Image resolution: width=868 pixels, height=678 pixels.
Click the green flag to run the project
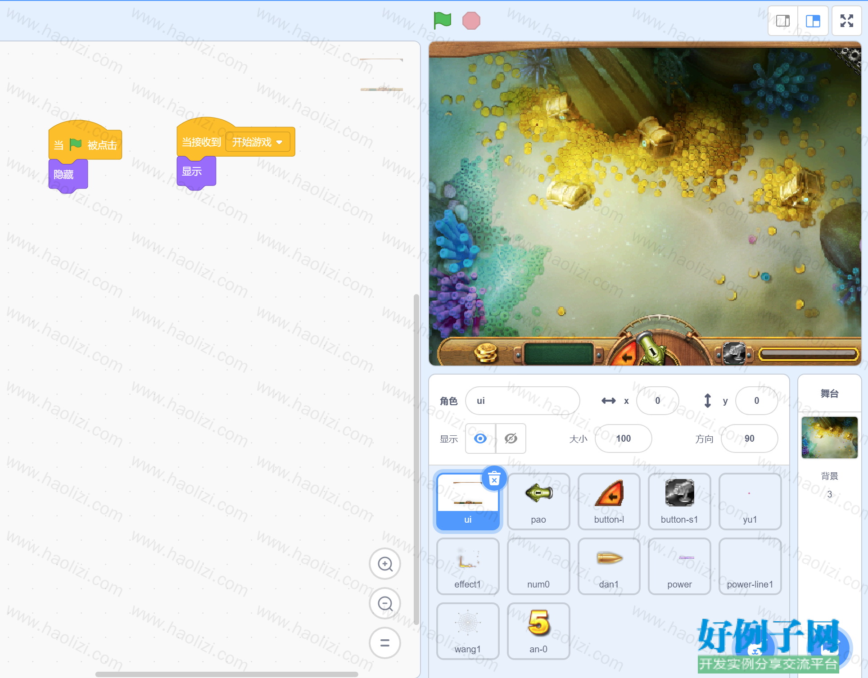coord(442,20)
